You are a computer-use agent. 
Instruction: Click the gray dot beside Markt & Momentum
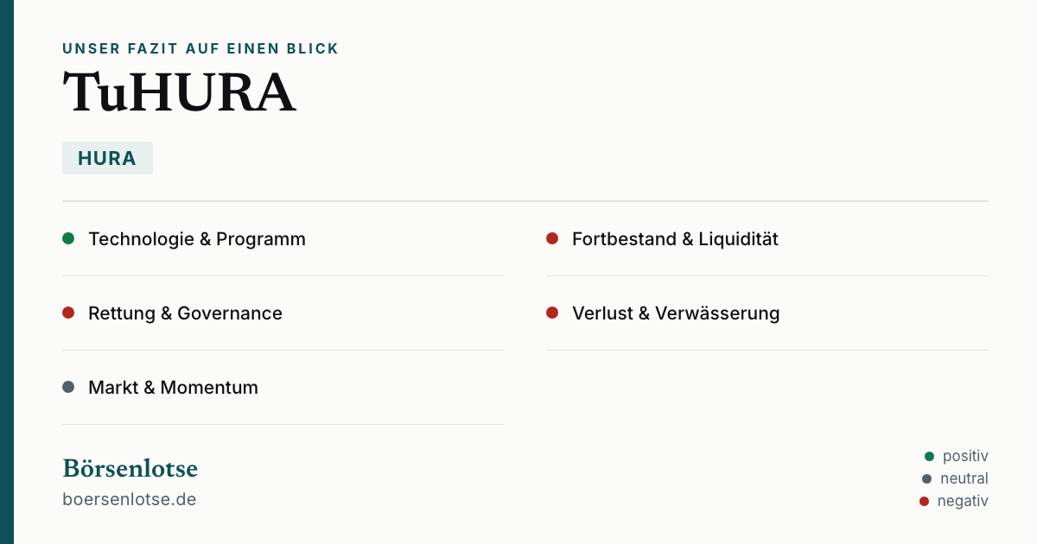[x=68, y=387]
